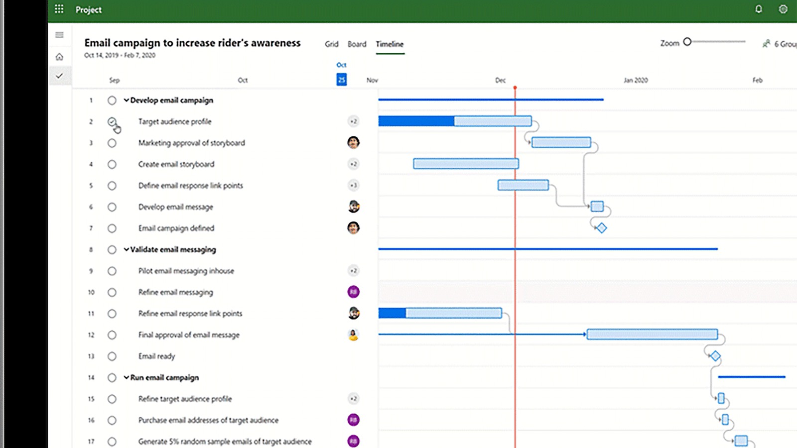
Task: Click the +2 assignee badge for Target audience profile
Action: pyautogui.click(x=353, y=121)
